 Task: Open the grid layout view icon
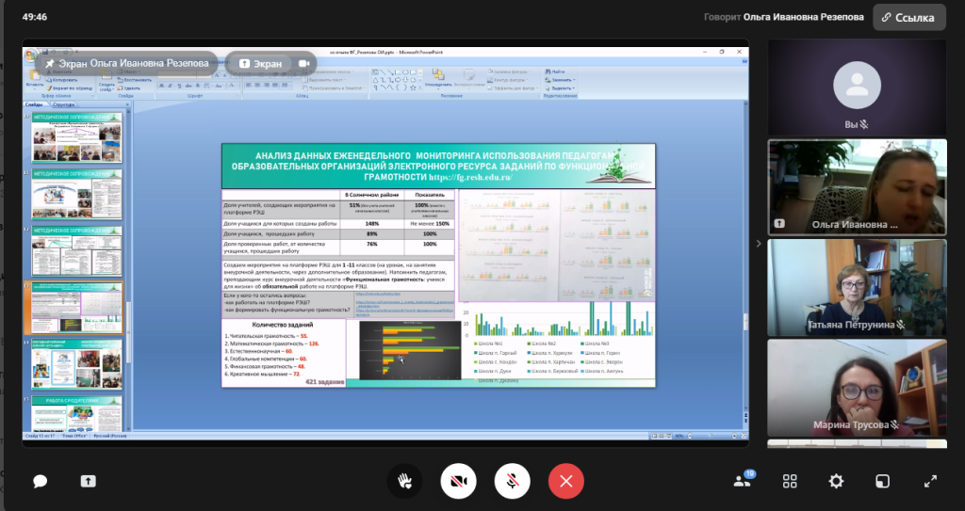[x=790, y=481]
